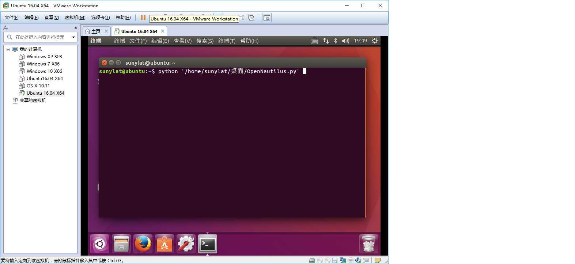The image size is (575, 264).
Task: Close the 主页 tab
Action: (x=106, y=31)
